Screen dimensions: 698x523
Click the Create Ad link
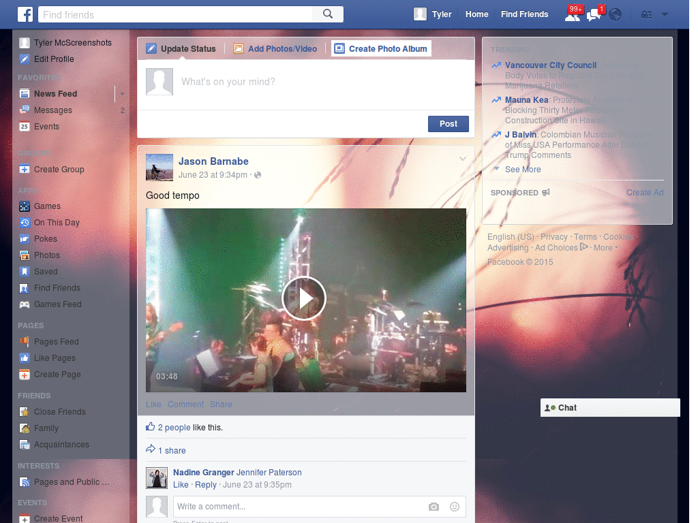pyautogui.click(x=645, y=193)
